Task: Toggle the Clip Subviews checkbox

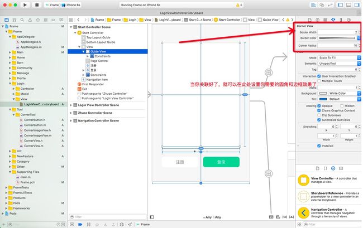Action: (319, 115)
